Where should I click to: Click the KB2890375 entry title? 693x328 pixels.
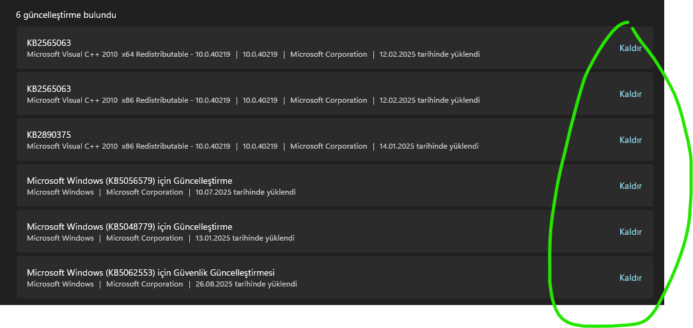(49, 135)
